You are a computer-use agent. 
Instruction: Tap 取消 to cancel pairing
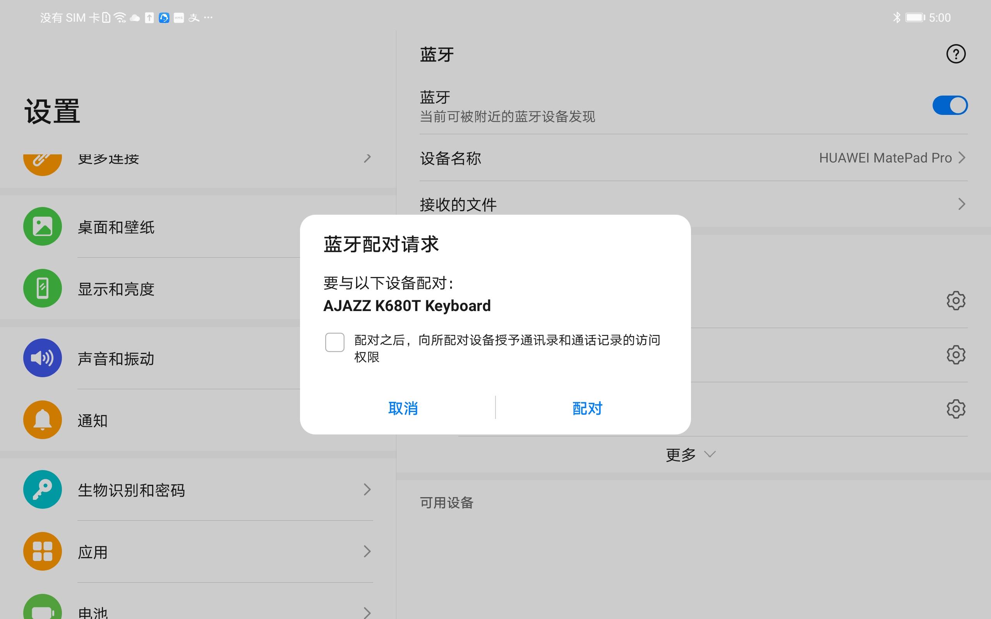(403, 408)
